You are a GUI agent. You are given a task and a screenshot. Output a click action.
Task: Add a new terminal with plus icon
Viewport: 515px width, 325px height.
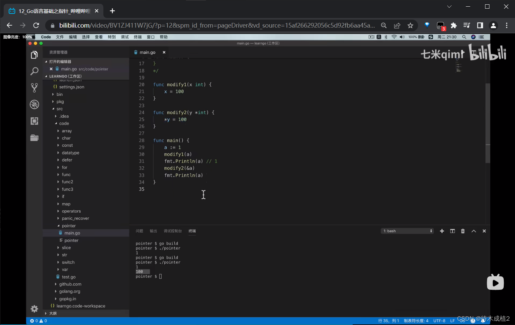(442, 231)
